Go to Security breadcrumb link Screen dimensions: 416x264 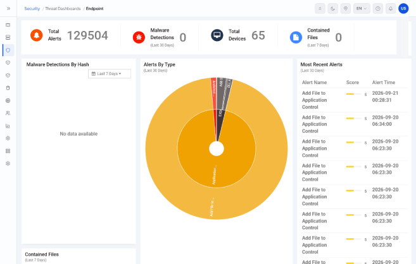32,8
